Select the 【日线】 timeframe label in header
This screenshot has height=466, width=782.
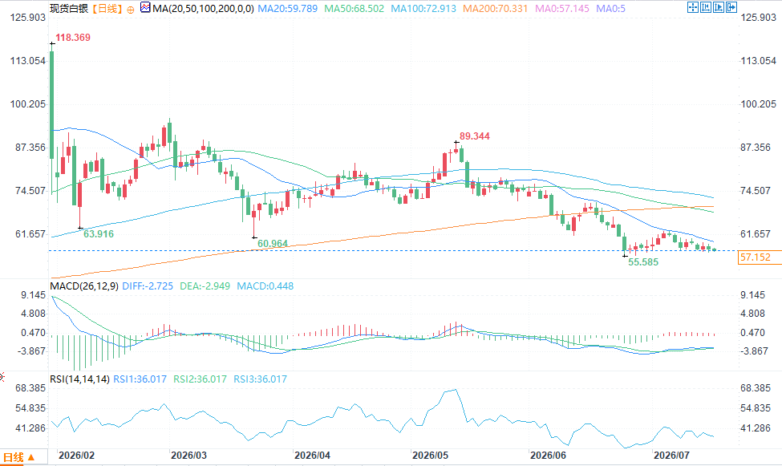[x=107, y=9]
